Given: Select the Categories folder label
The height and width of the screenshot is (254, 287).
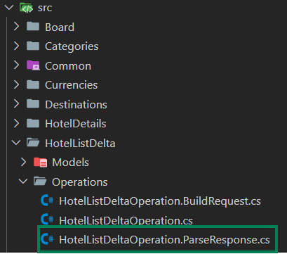Looking at the screenshot, I should (x=72, y=46).
